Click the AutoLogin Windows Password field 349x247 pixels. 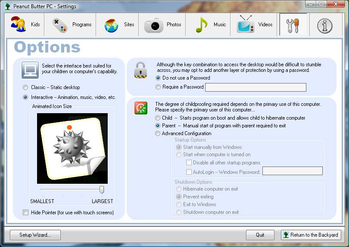pos(293,171)
